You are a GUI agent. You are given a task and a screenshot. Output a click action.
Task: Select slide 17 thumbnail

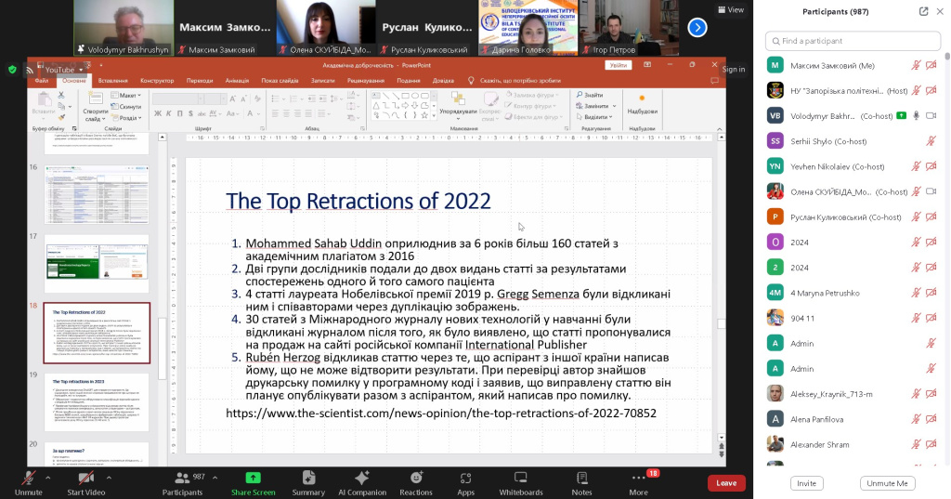(x=97, y=265)
